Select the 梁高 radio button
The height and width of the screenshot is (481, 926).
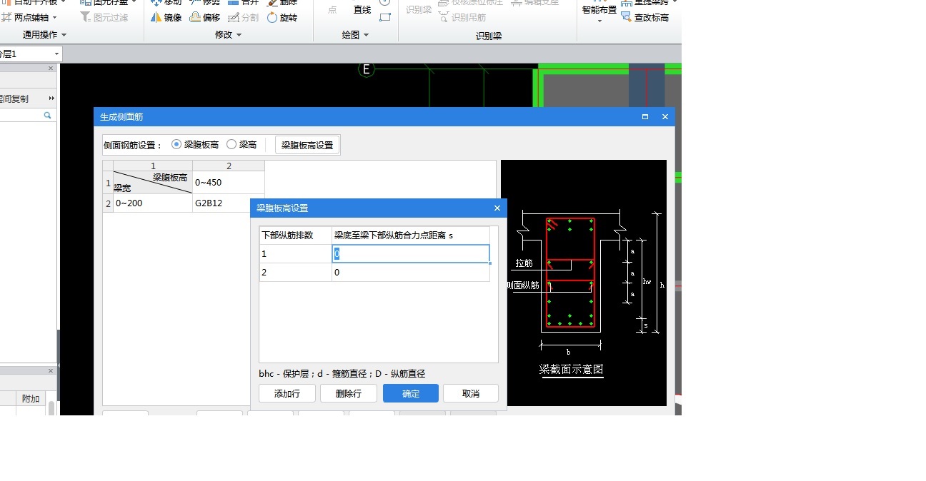click(231, 144)
